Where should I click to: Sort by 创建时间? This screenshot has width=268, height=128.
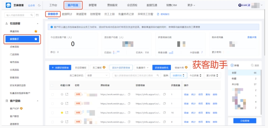pyautogui.click(x=179, y=75)
